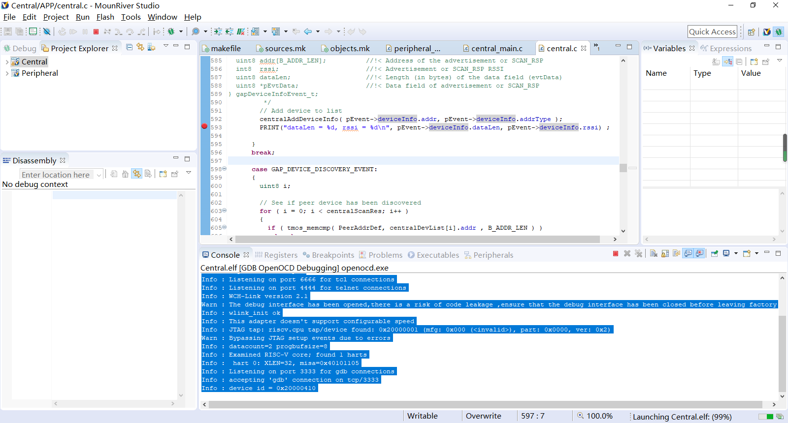Click the Back navigation arrow icon
Viewport: 788px width, 423px height.
coord(308,31)
